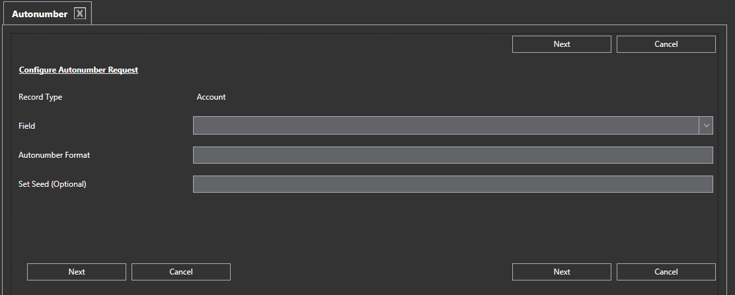Click the top-right Cancel button
This screenshot has height=295, width=735.
point(666,44)
